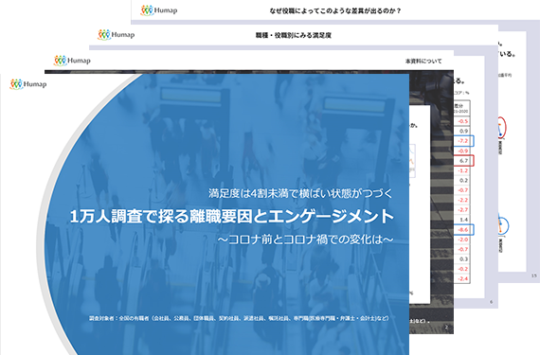Click the -0.5 value at top of table
The image size is (540, 355).
coord(463,121)
